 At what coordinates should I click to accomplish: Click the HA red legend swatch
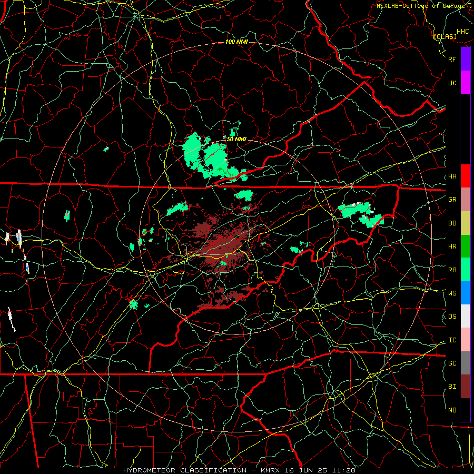[465, 176]
